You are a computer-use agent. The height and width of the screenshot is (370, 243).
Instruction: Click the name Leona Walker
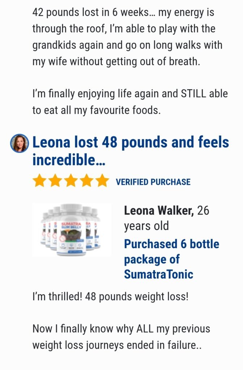tap(159, 211)
